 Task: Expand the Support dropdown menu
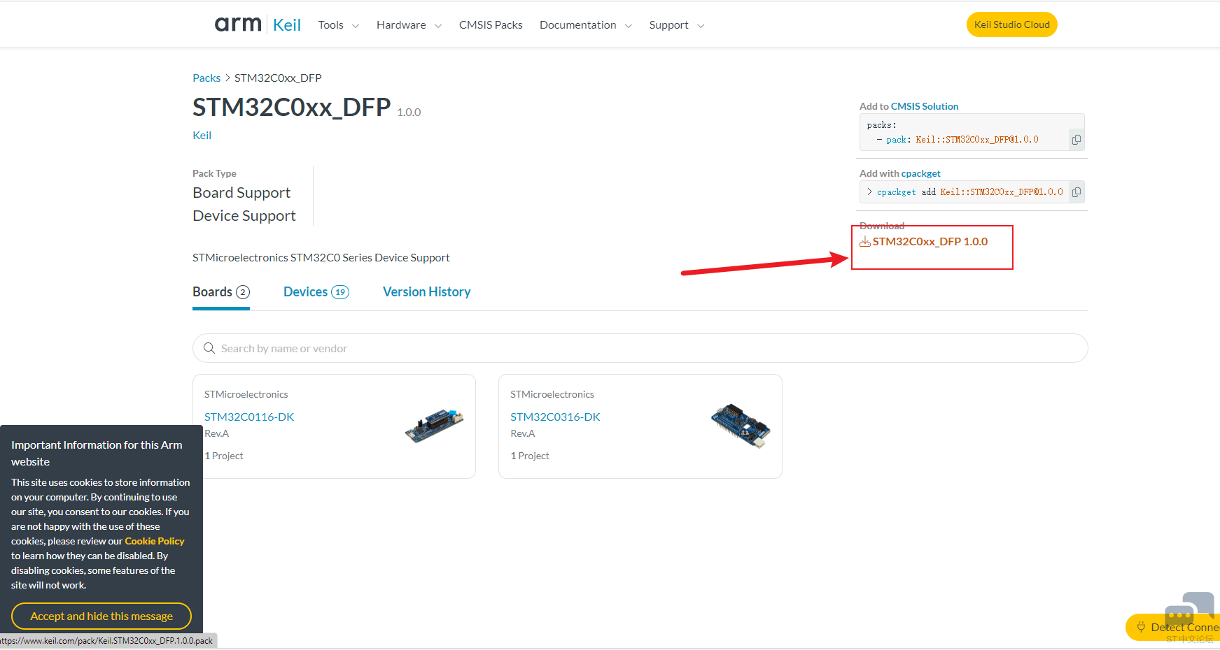677,25
